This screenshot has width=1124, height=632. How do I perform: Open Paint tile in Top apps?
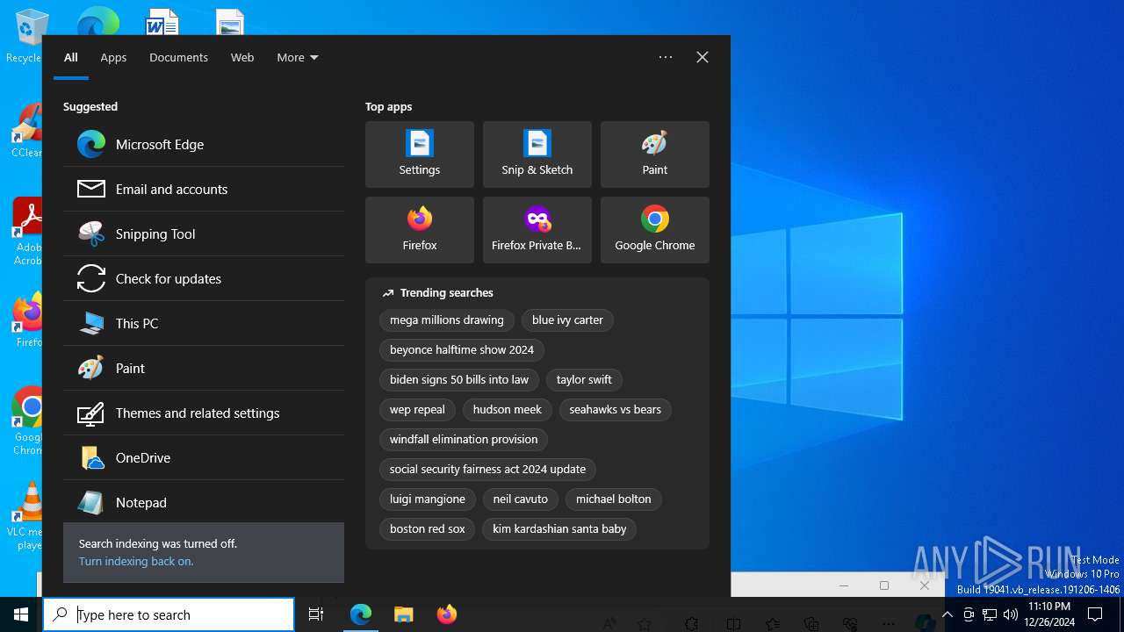(655, 154)
